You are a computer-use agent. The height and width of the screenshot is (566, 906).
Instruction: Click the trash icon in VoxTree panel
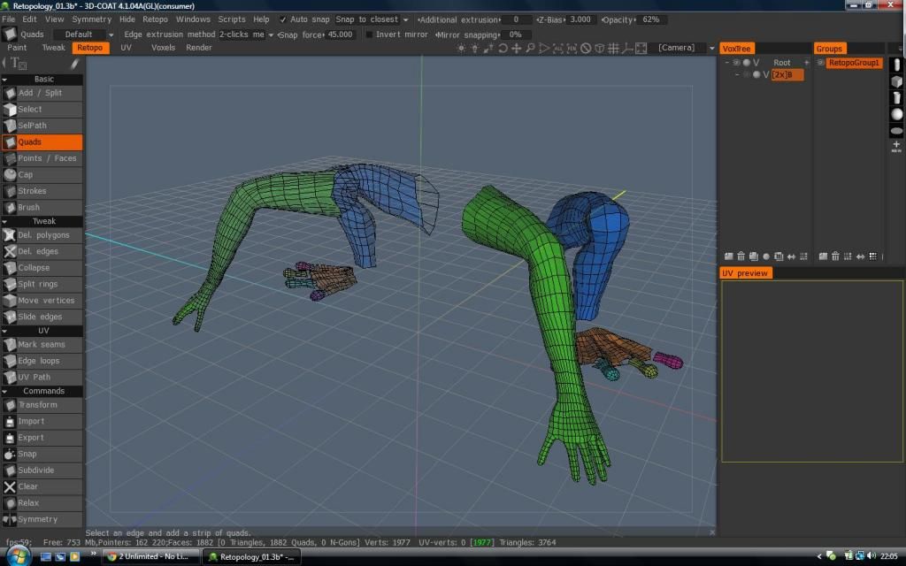click(740, 256)
